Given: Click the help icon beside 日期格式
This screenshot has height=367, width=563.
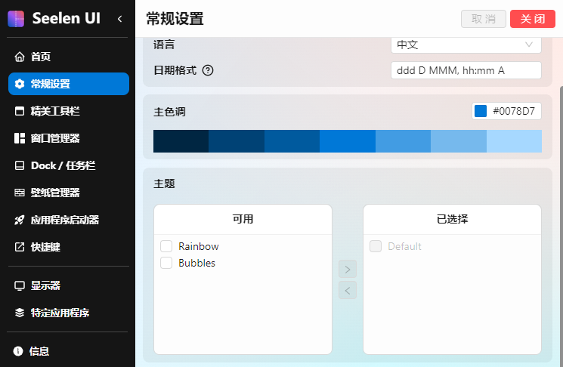Looking at the screenshot, I should (208, 70).
